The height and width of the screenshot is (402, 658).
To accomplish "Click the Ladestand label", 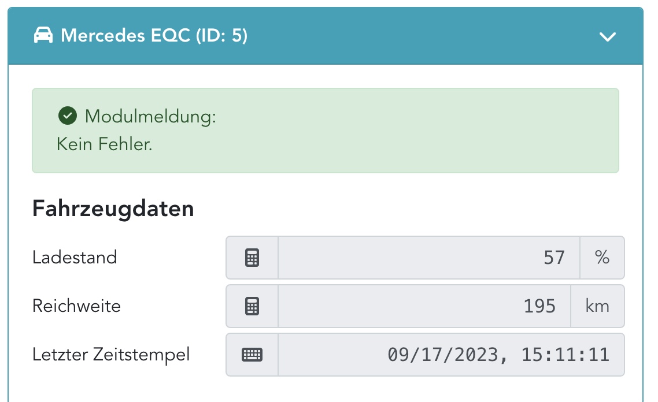I will [x=75, y=257].
